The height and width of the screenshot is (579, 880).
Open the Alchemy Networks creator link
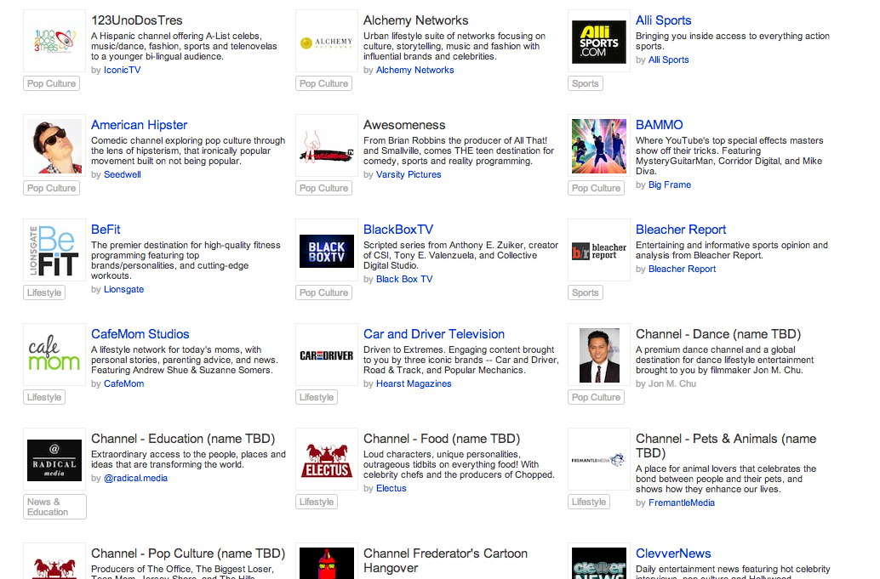[414, 70]
